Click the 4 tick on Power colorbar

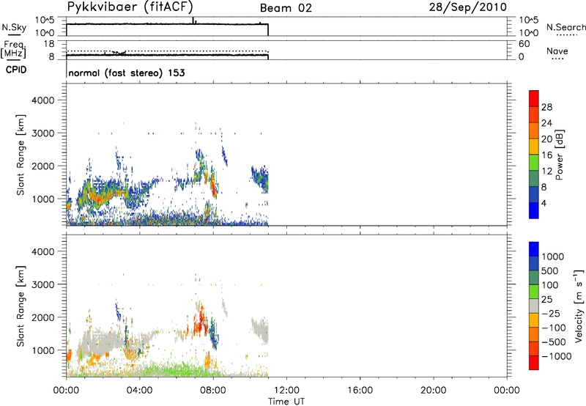[544, 203]
